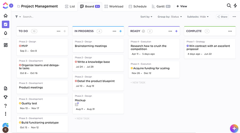The height and width of the screenshot is (133, 240).
Task: Open notifications bell in sidebar
Action: (x=5, y=33)
